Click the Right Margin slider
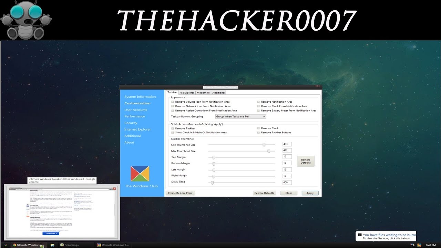The height and width of the screenshot is (248, 441). pos(242,176)
